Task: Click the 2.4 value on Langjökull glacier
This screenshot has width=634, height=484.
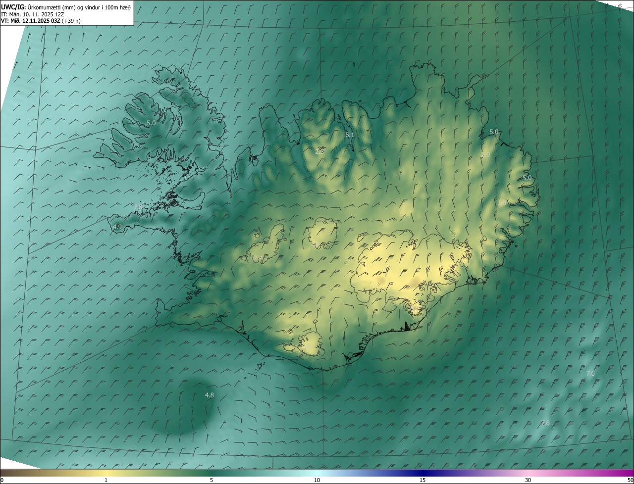Action: 258,258
